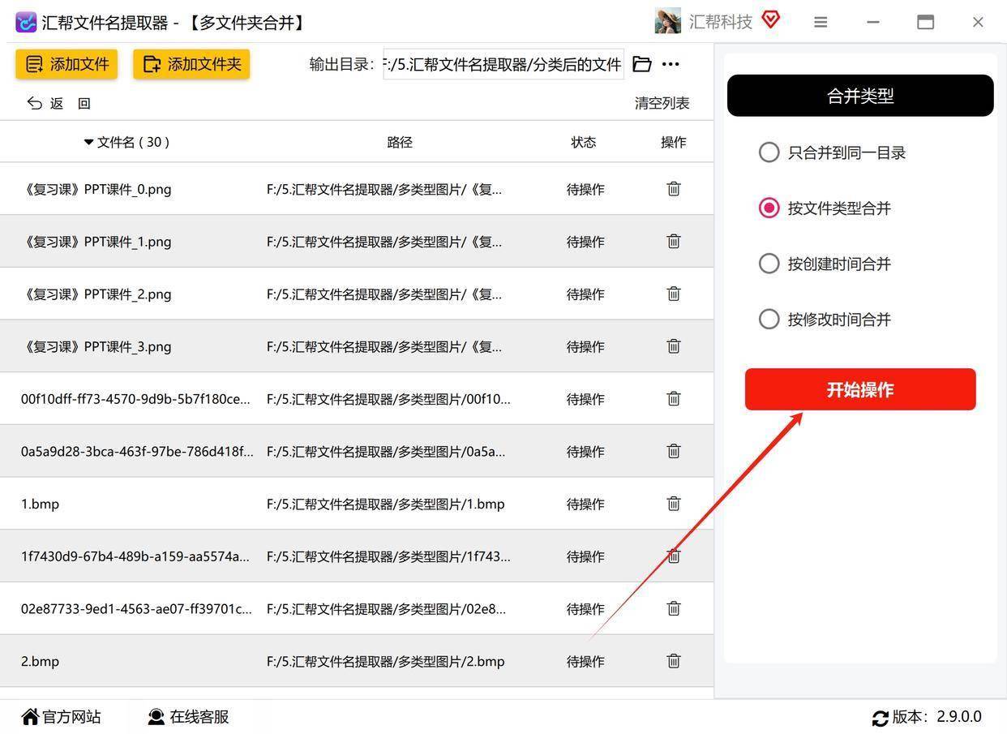The image size is (1007, 734).
Task: Select file name 《复习课》PPT课件_3.png
Action: tap(96, 346)
